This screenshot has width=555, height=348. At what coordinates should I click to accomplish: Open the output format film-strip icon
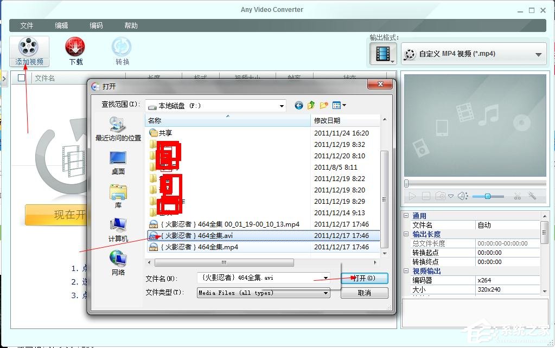click(383, 54)
